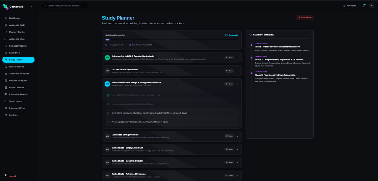Click the Revision Mode refresh icon

pyautogui.click(x=6, y=67)
